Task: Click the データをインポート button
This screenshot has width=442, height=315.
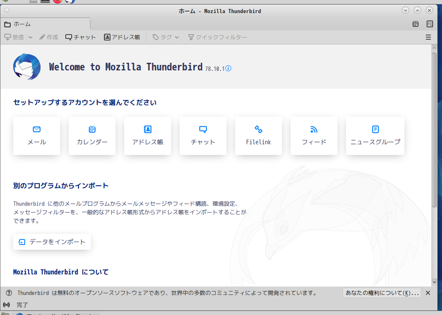Action: (52, 242)
